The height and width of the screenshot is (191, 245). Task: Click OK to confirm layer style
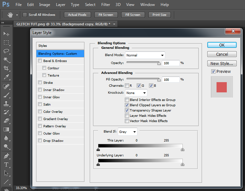pyautogui.click(x=222, y=45)
